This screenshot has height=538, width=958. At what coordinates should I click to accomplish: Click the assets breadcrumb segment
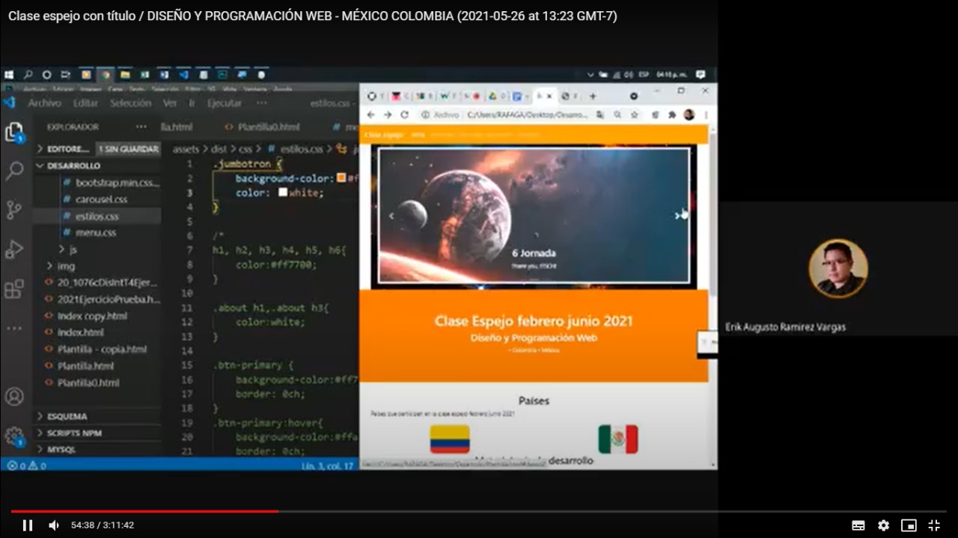(x=186, y=149)
